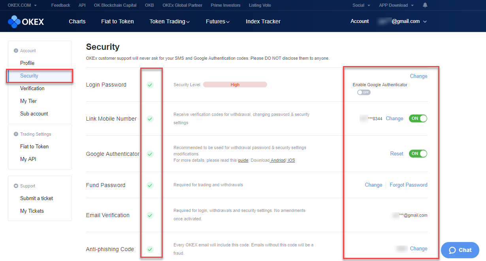Screen dimensions: 486x261
Task: Click the Email Verification label
Action: 108,215
